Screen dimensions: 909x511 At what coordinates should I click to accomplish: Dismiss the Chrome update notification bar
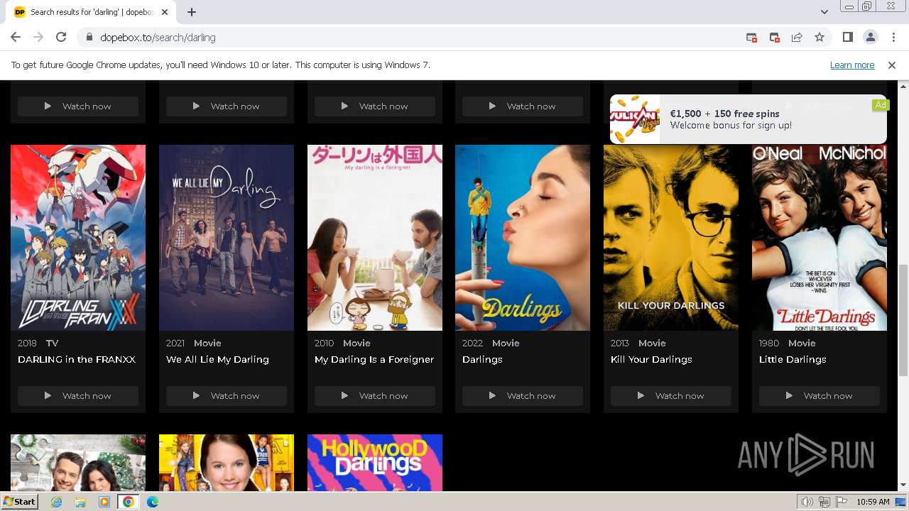point(892,65)
